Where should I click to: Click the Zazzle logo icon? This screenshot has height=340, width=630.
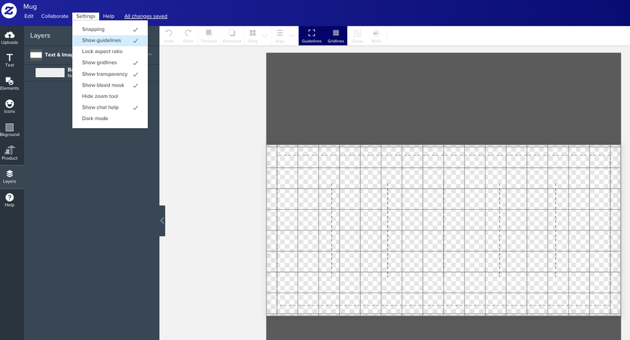(x=9, y=11)
